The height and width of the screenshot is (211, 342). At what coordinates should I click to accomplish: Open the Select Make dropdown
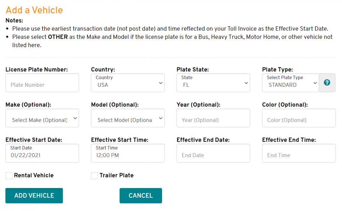(42, 118)
